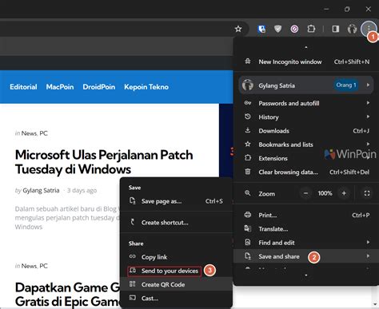The height and width of the screenshot is (309, 379).
Task: Expand Passwords and autofill submenu
Action: point(306,103)
